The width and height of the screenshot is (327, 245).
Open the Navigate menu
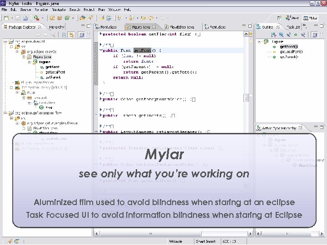click(x=59, y=10)
